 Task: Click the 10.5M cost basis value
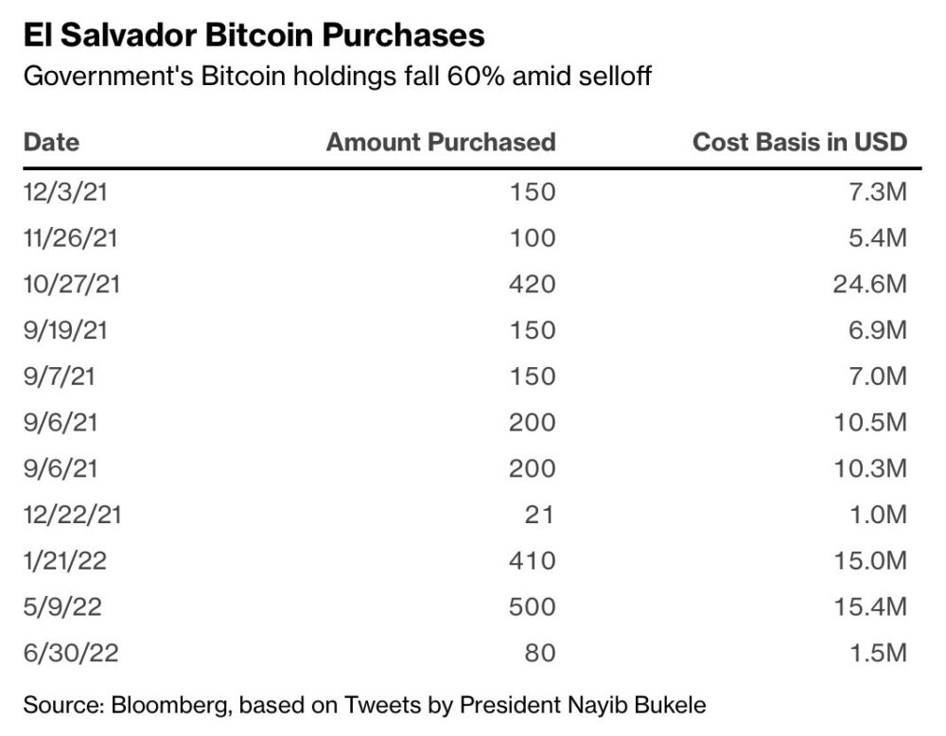click(x=869, y=422)
